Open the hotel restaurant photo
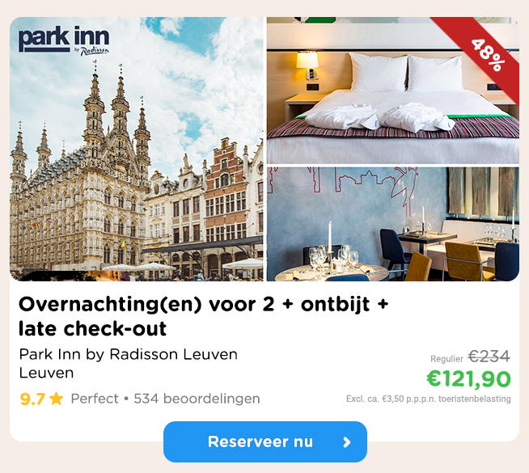The image size is (529, 473). (x=392, y=224)
